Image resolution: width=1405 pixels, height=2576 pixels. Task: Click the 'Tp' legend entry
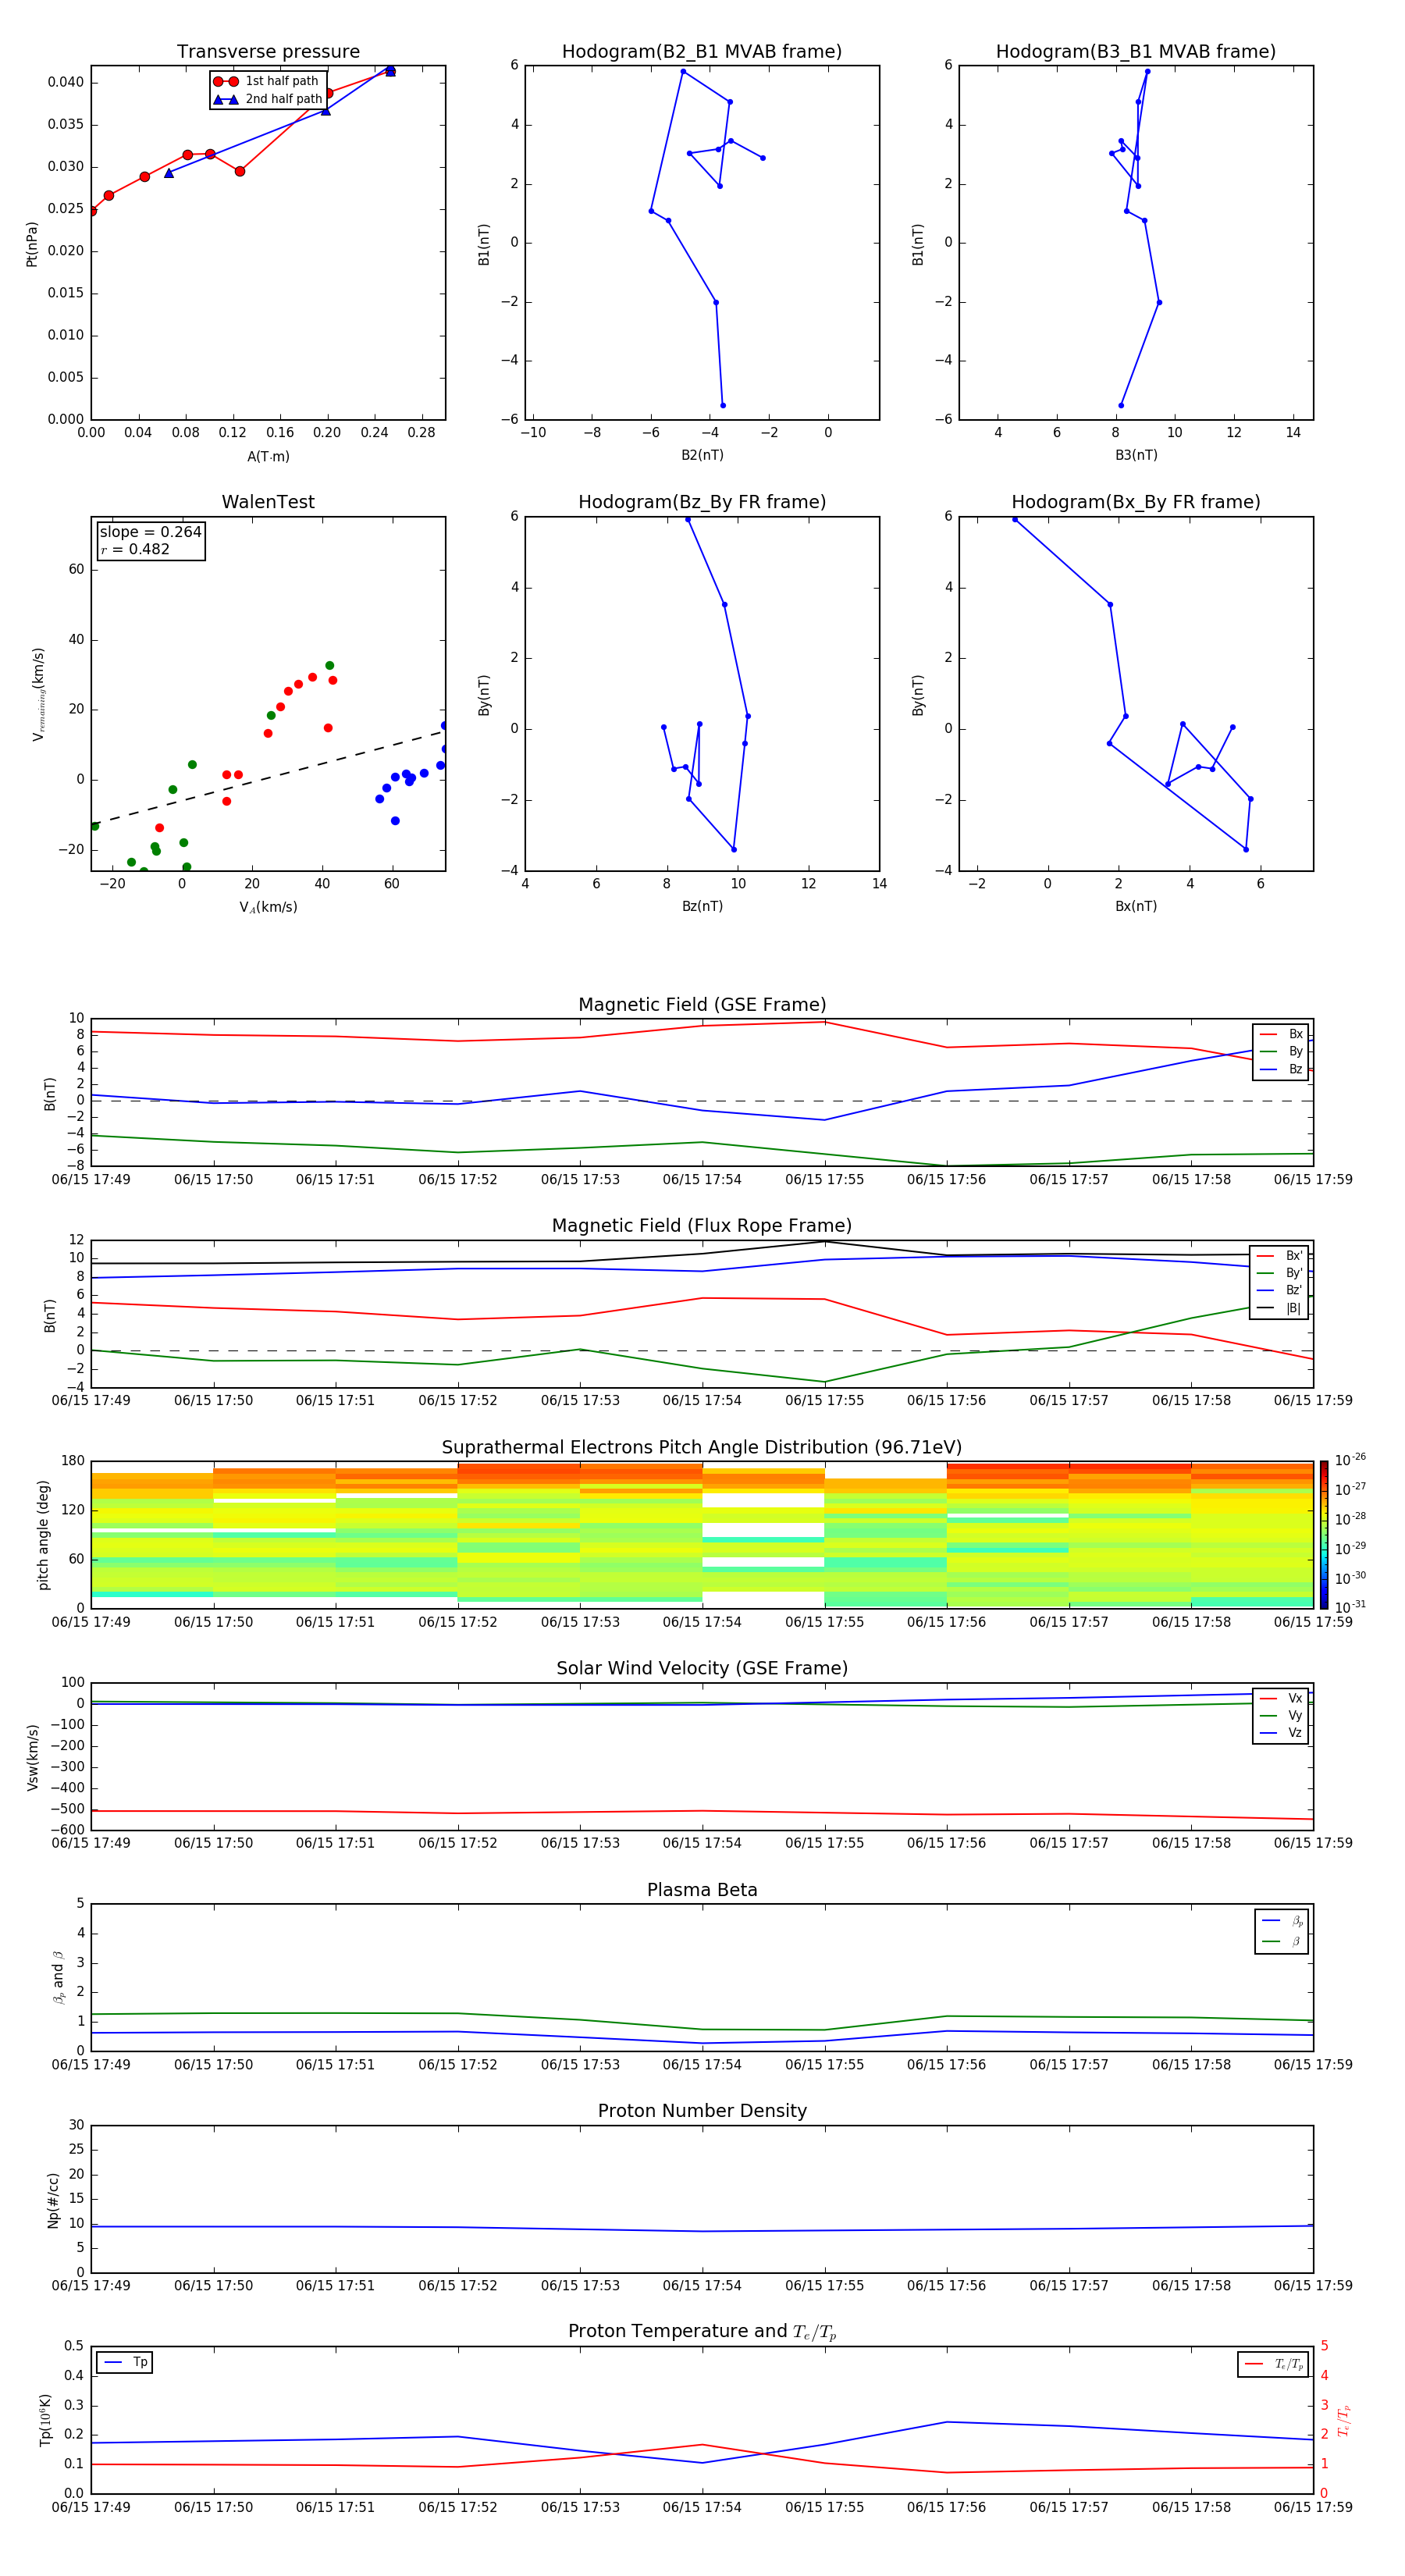pyautogui.click(x=124, y=2363)
